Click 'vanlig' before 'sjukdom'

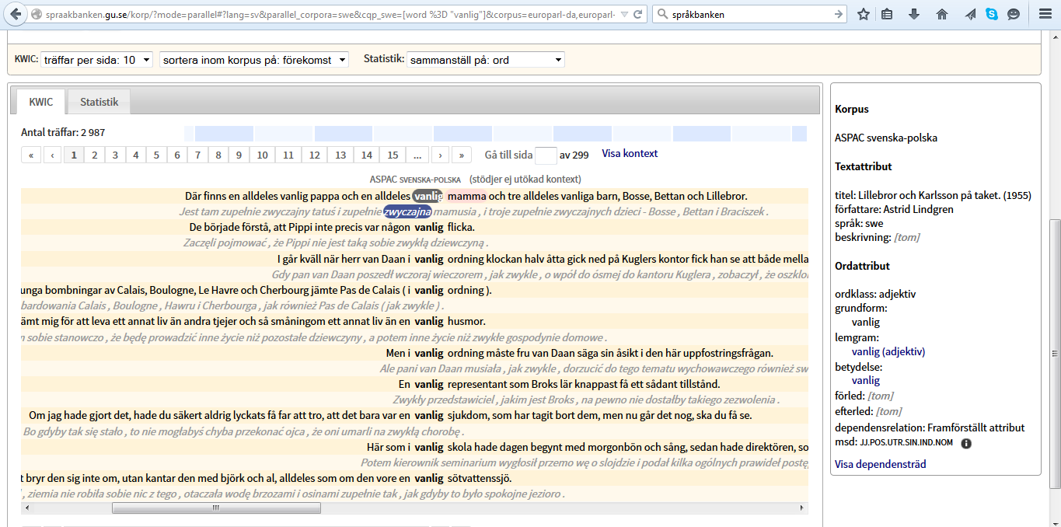point(429,415)
